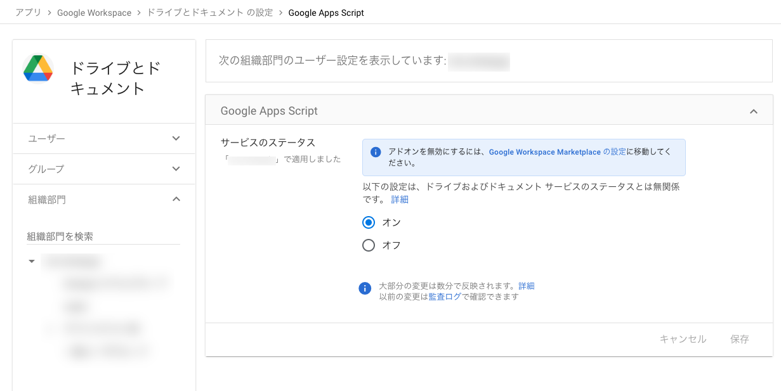This screenshot has height=391, width=781.
Task: Collapse the 組織部門 section
Action: click(x=104, y=199)
